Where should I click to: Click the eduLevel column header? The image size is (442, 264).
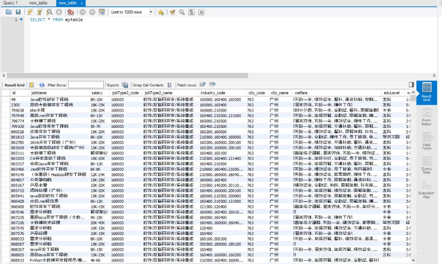click(x=393, y=93)
